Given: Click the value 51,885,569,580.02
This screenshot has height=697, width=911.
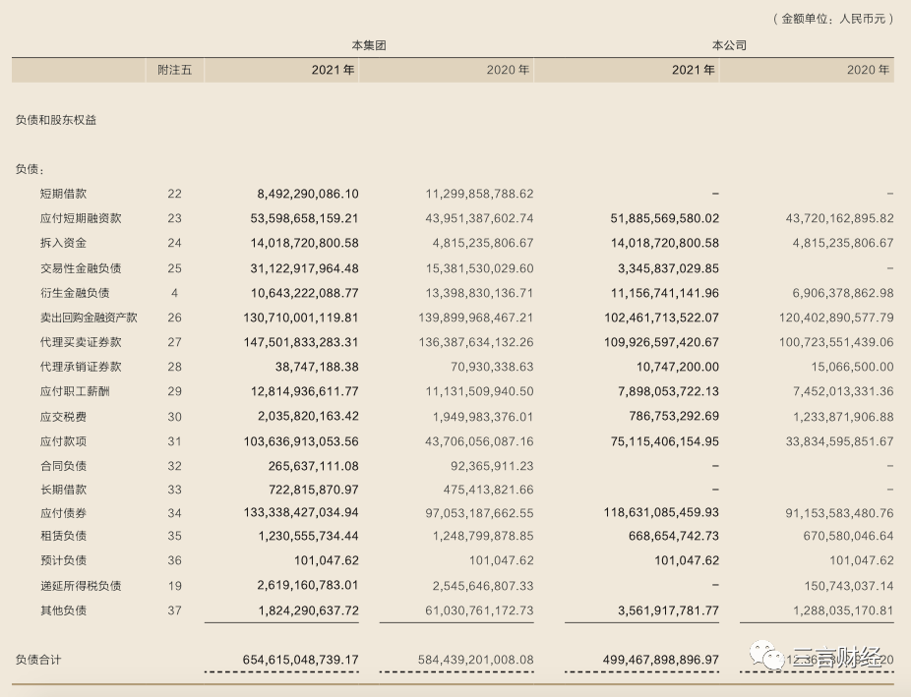Looking at the screenshot, I should tap(665, 218).
